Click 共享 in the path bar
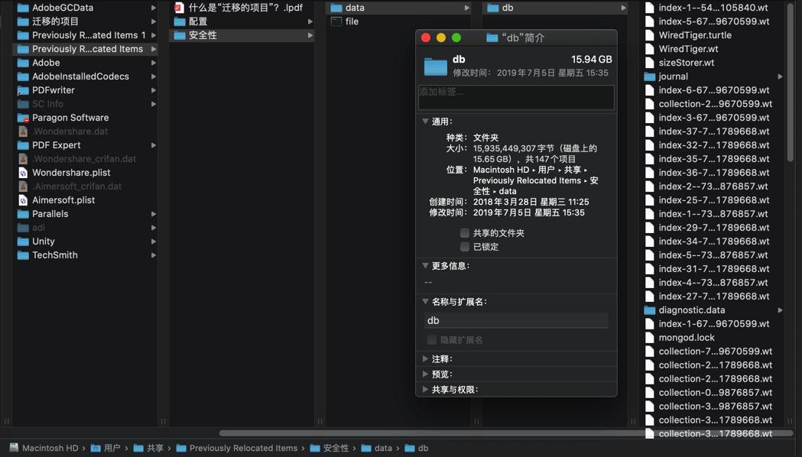This screenshot has width=802, height=457. point(155,448)
